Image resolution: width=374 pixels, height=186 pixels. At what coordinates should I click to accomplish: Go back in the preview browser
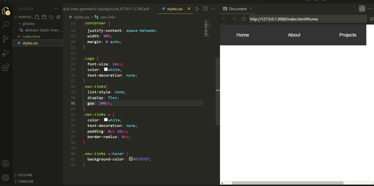coord(224,19)
